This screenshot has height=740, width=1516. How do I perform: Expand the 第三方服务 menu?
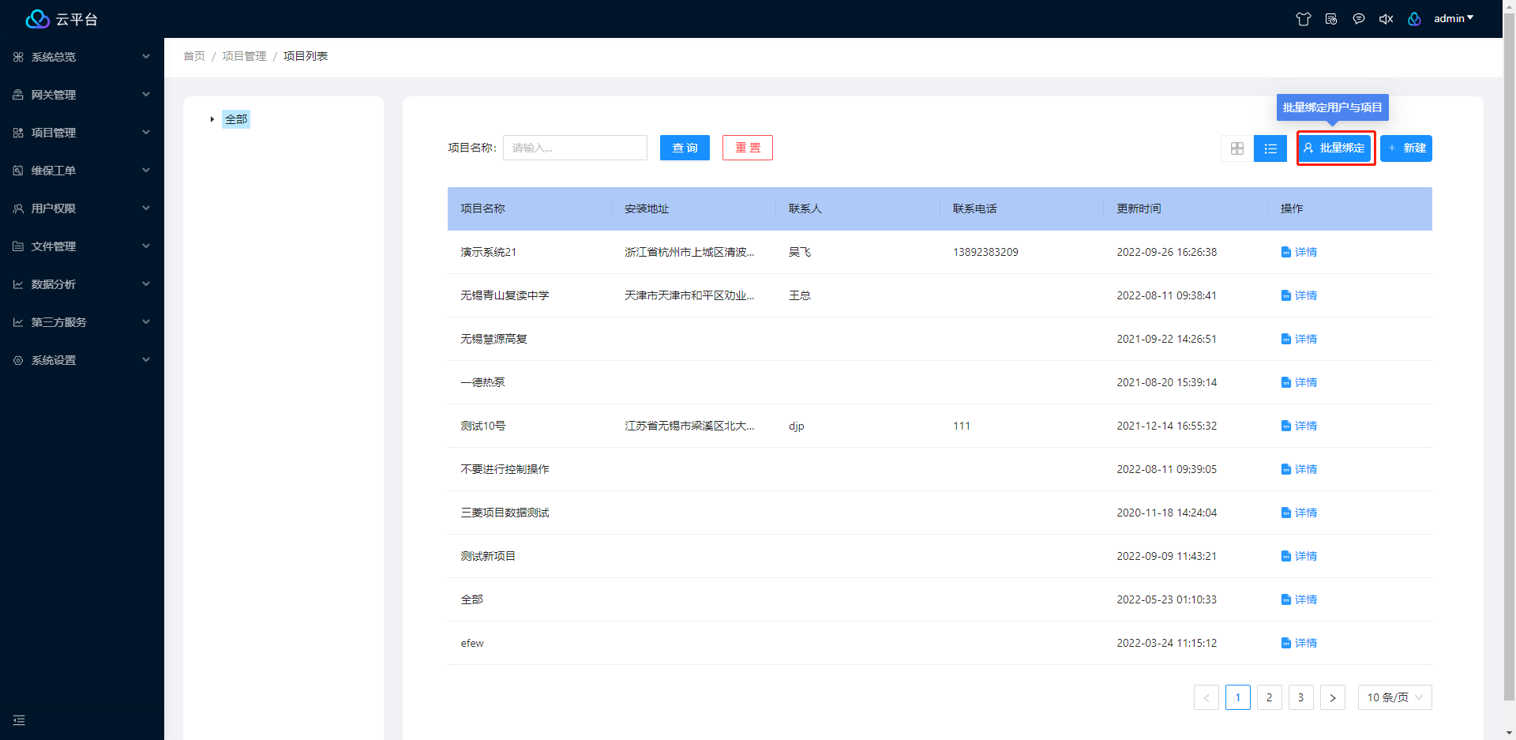pos(82,322)
